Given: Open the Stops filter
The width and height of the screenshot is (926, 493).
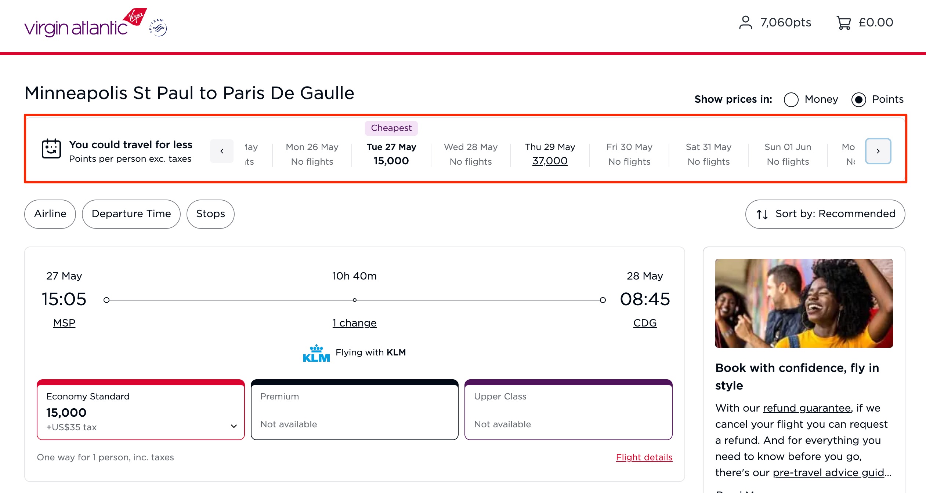Looking at the screenshot, I should click(210, 214).
